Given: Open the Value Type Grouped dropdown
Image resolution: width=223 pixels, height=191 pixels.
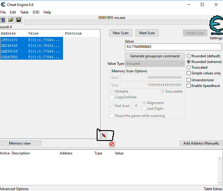Looking at the screenshot, I should coord(155,64).
